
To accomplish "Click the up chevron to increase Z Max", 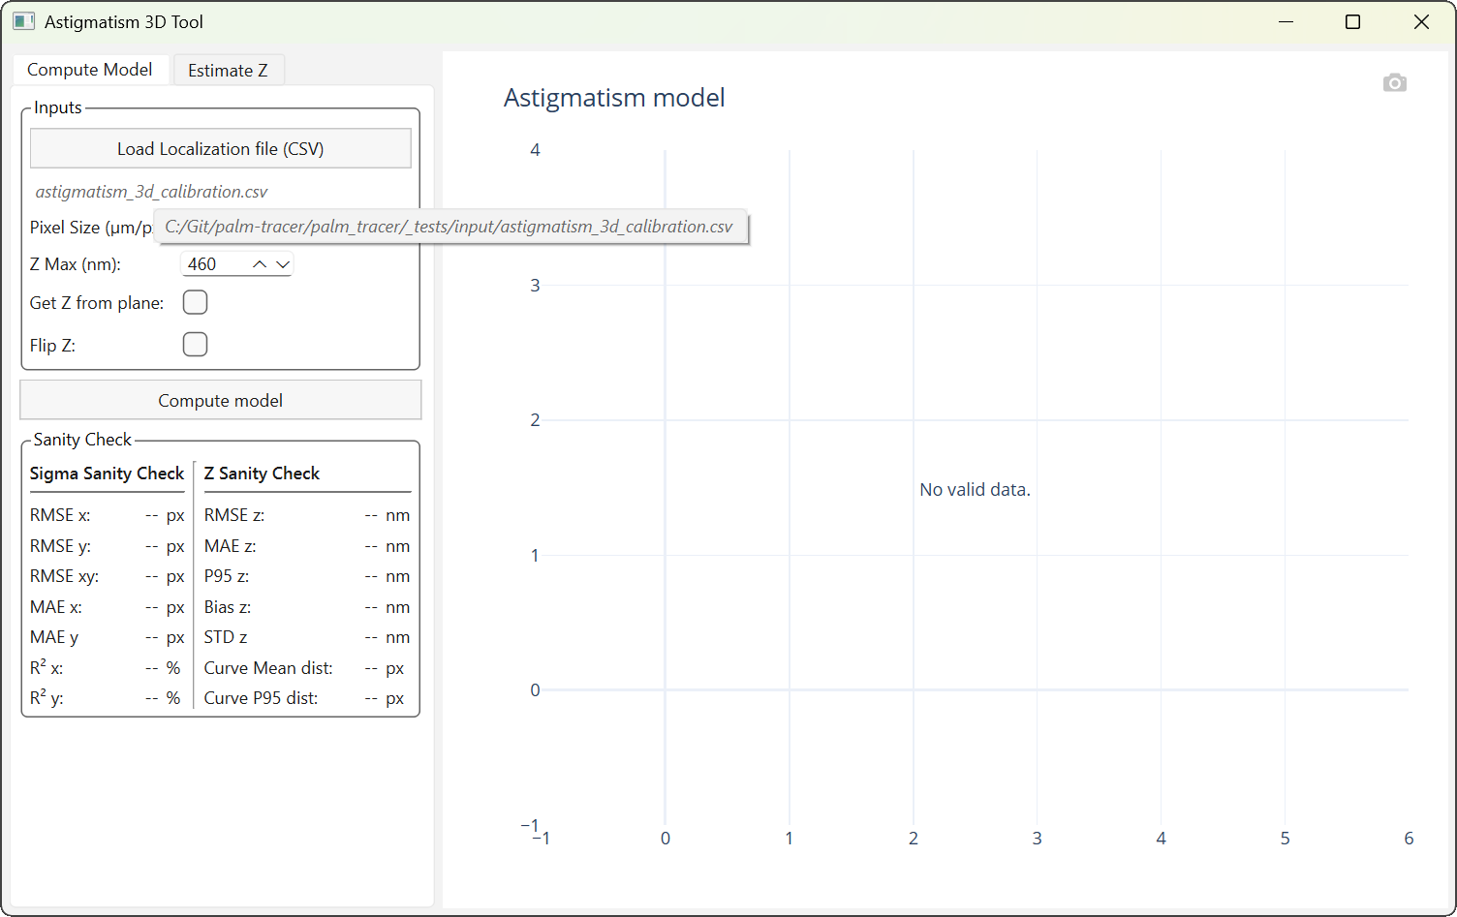I will pos(259,262).
